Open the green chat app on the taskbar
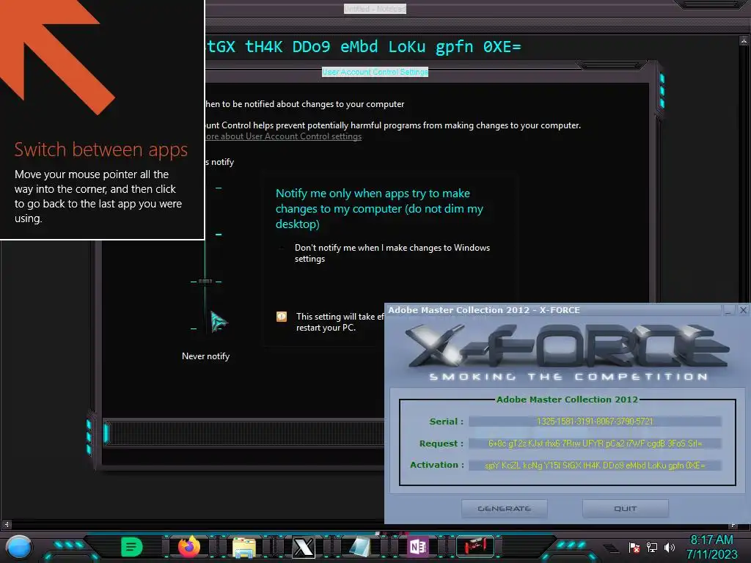 (132, 547)
